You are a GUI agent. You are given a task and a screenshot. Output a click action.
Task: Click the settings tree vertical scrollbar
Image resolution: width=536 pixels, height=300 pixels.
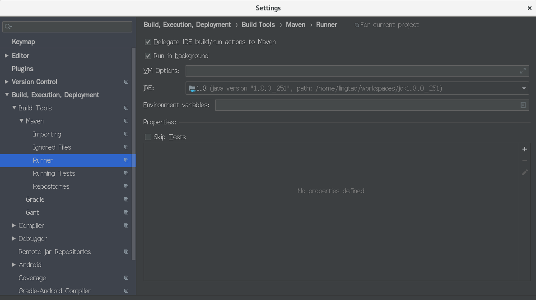click(x=134, y=154)
